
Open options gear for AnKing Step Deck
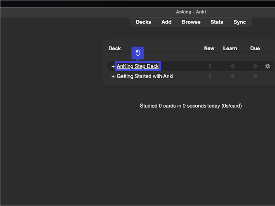[x=268, y=66]
